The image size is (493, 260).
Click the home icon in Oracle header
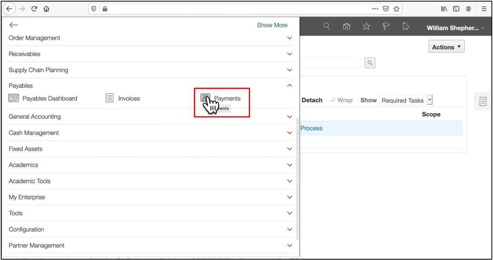click(x=346, y=26)
